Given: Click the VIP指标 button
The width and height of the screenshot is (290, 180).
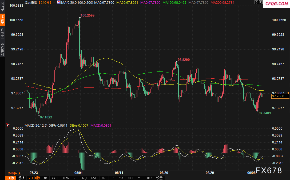Looking at the screenshot, I should tap(34, 178).
